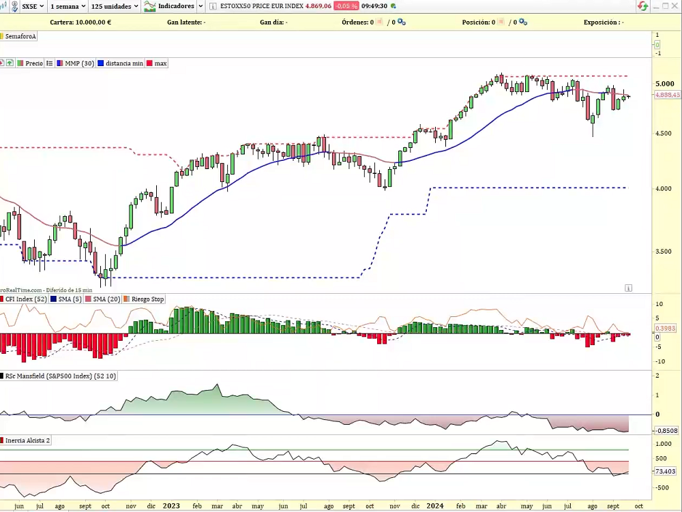Click the CFI Index (52) label
Viewport: 682px width, 512px height.
(26, 299)
